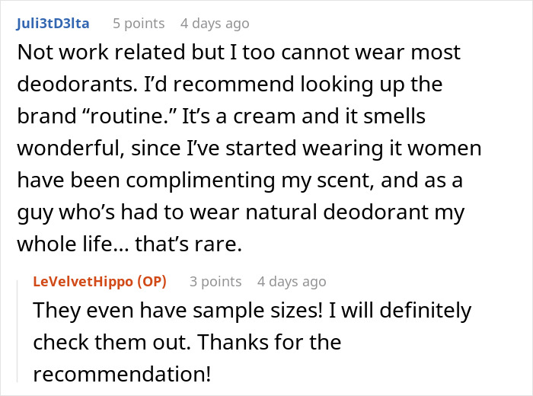Click the 5 points score

coord(139,24)
